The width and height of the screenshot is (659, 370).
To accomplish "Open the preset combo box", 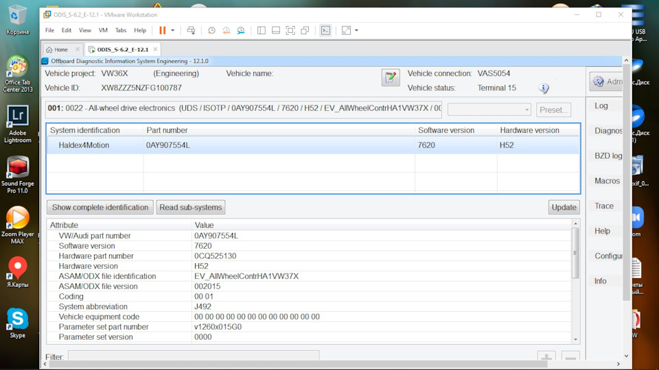I will click(489, 110).
